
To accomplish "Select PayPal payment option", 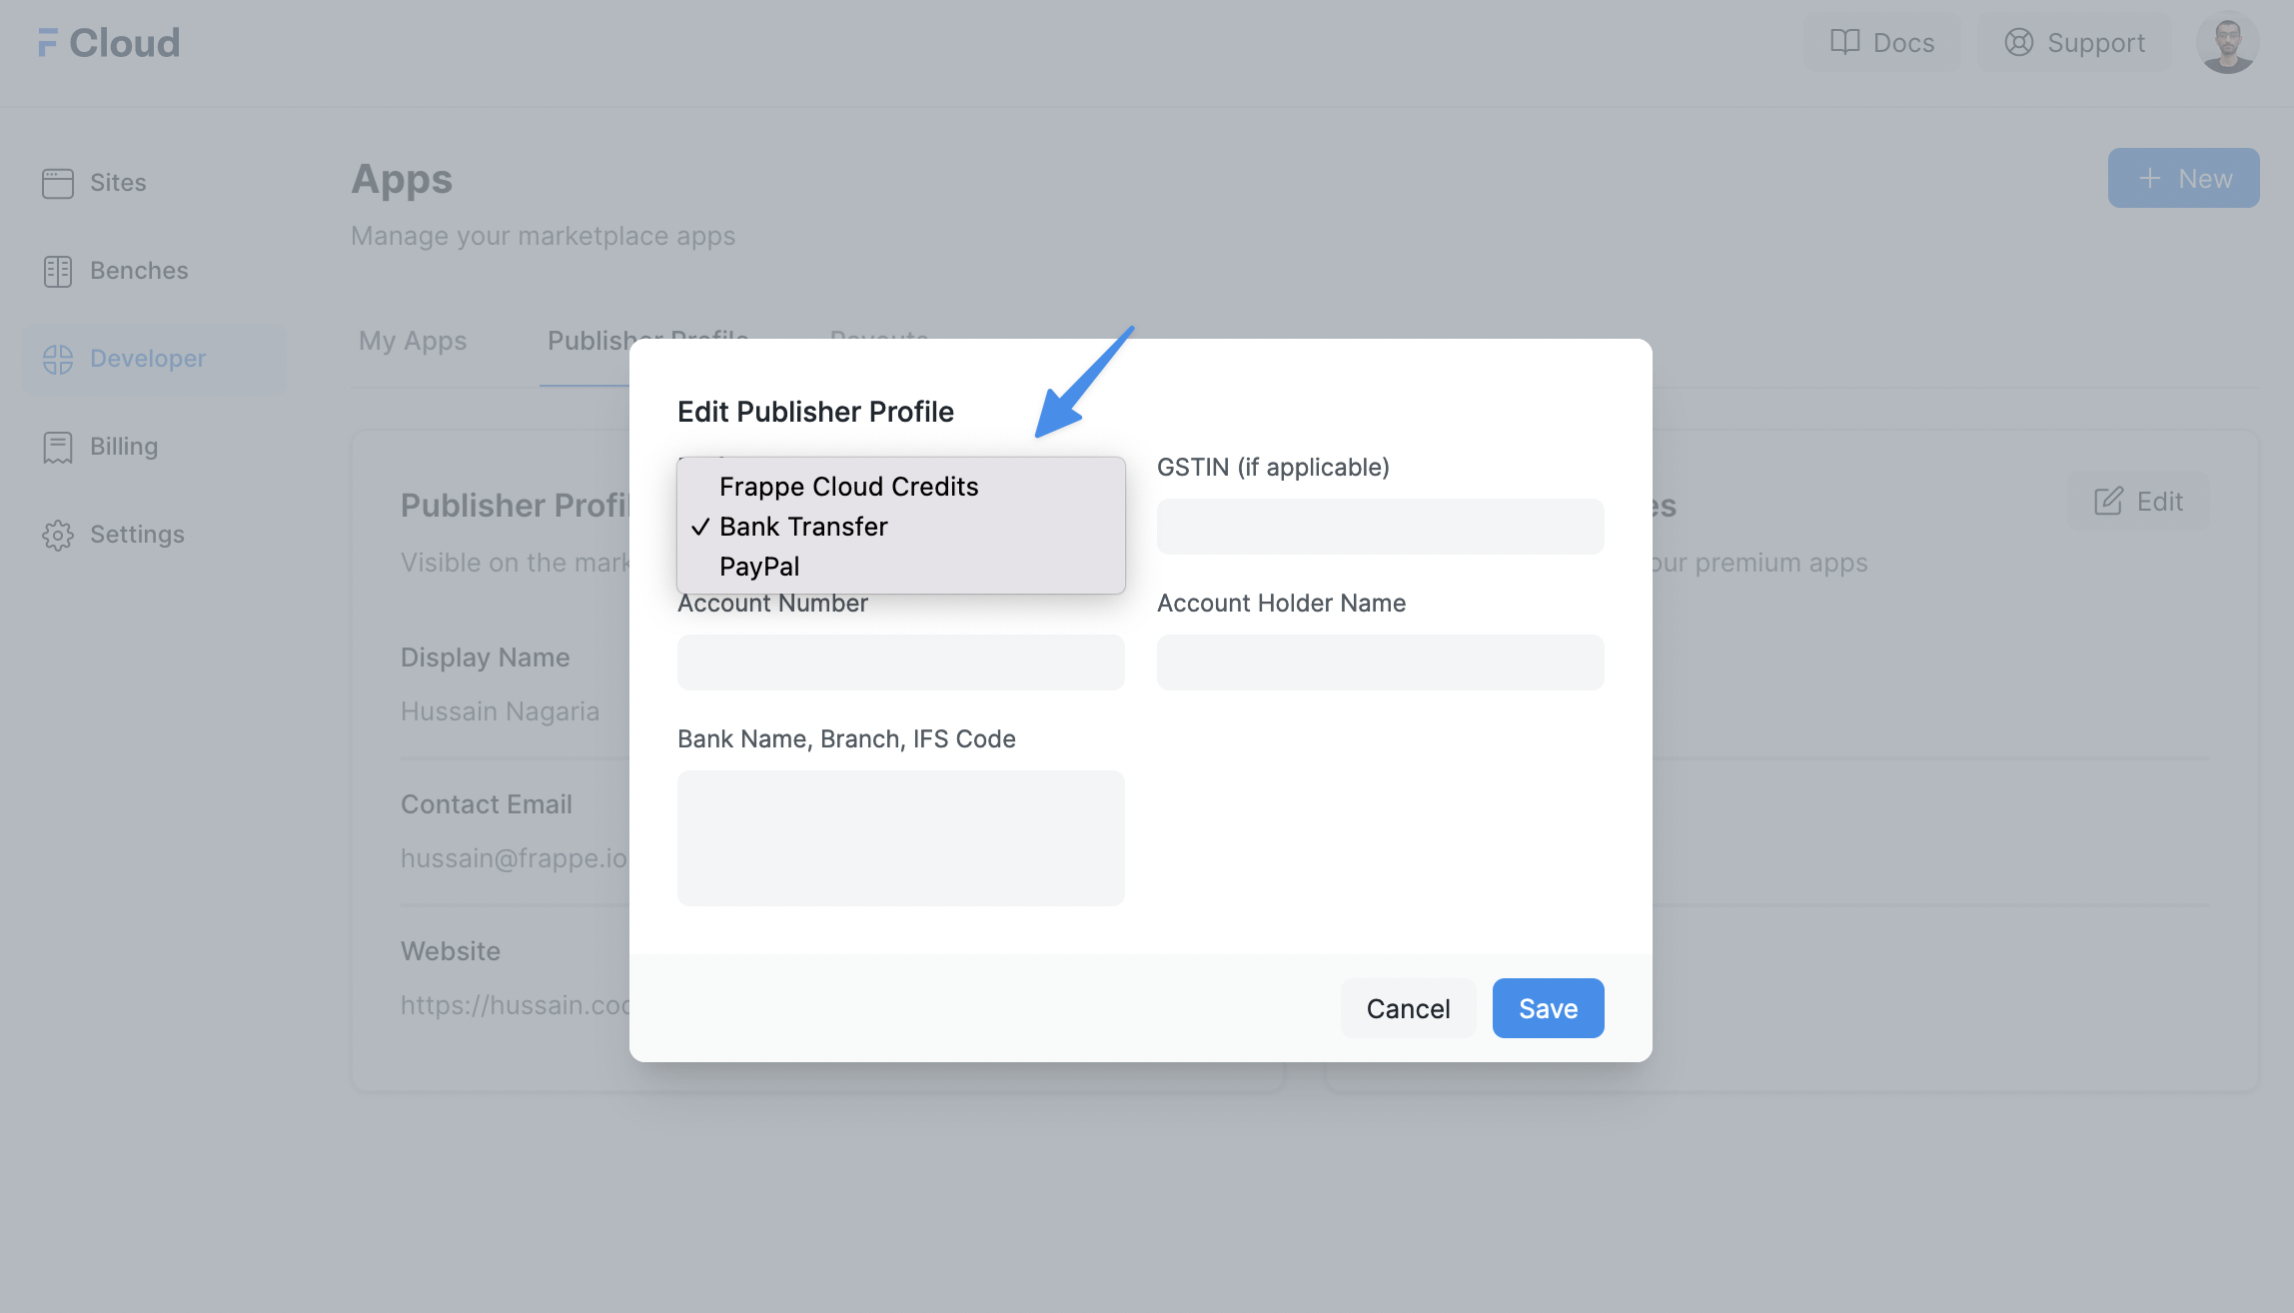I will 757,566.
